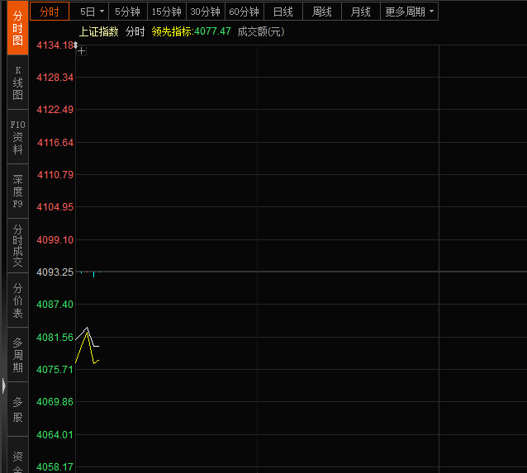
Task: Open the K线图 side tab
Action: point(18,83)
